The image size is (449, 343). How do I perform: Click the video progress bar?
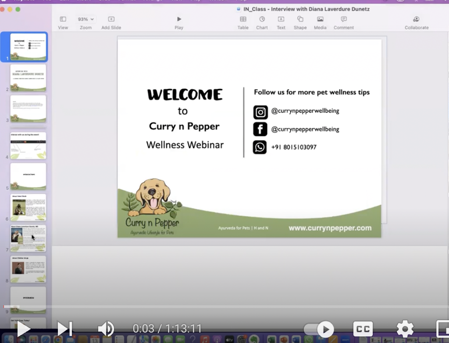219,306
